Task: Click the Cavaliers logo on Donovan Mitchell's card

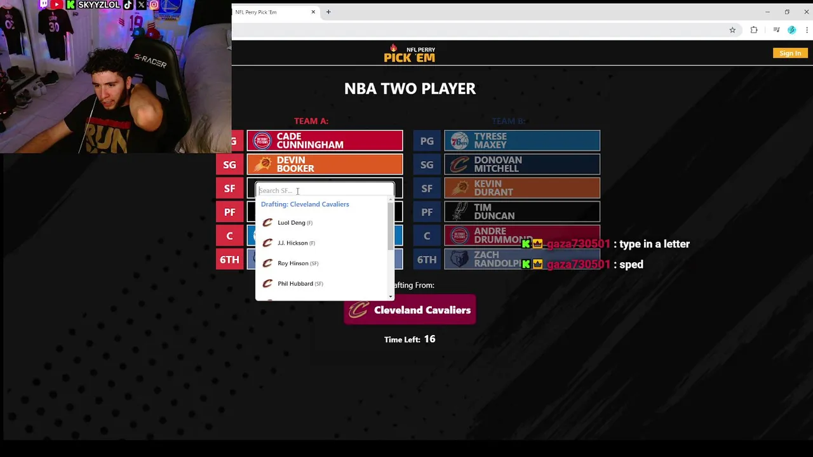Action: point(459,164)
